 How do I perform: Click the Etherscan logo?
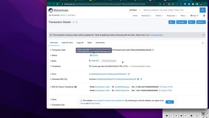pyautogui.click(x=58, y=10)
